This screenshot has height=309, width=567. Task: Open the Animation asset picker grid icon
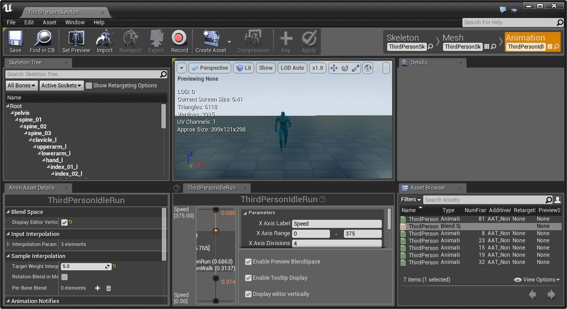tap(550, 46)
